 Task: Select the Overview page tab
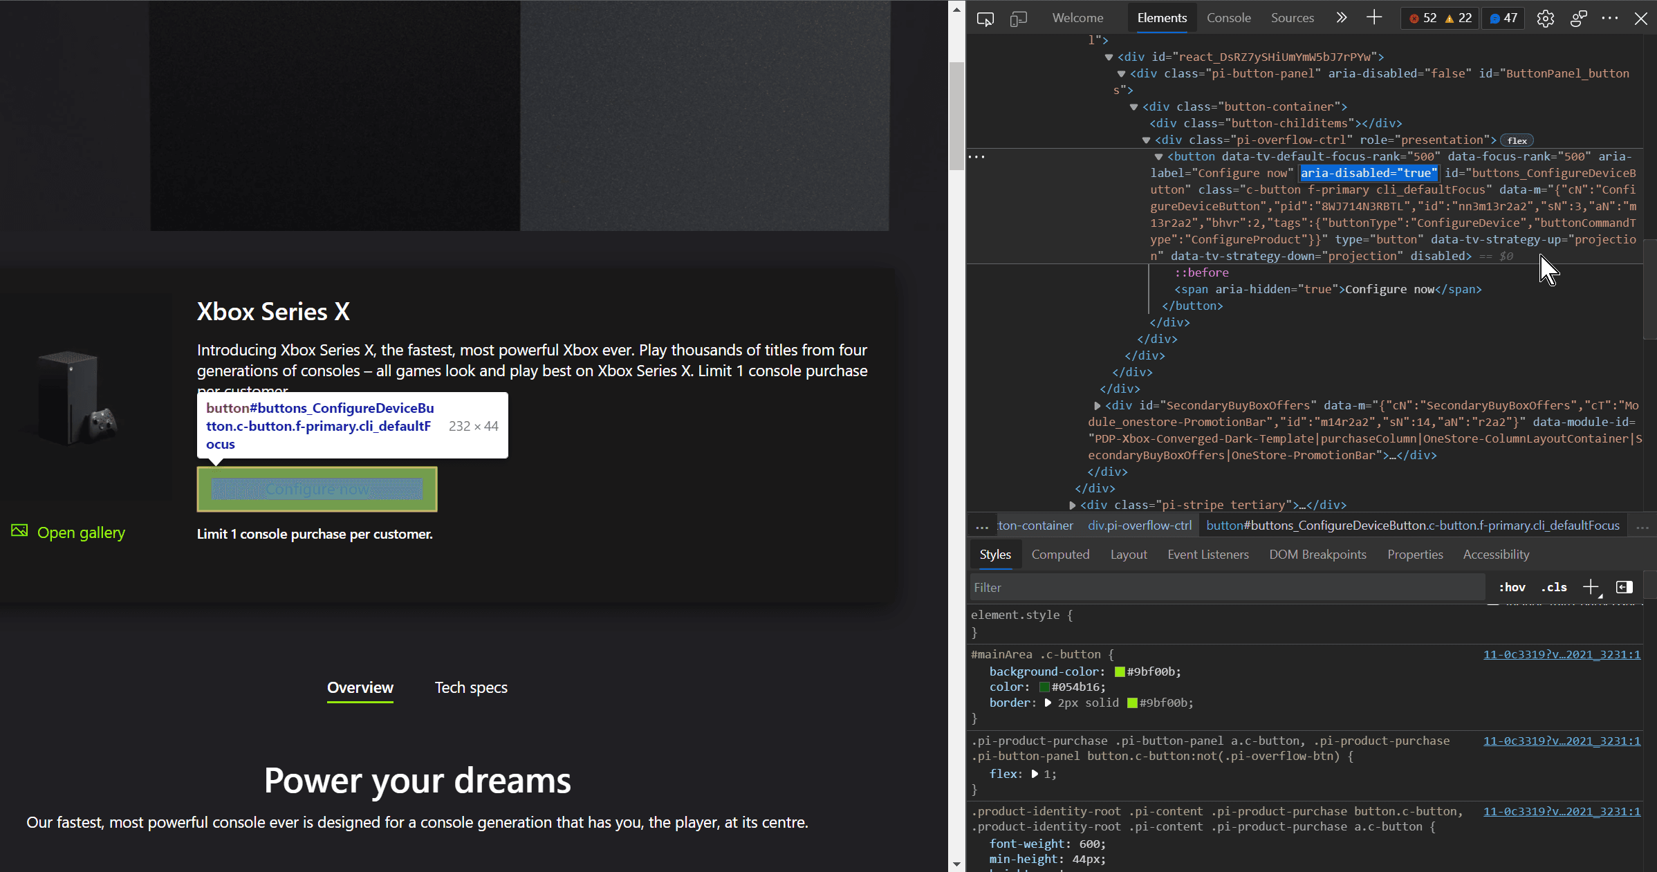(360, 687)
